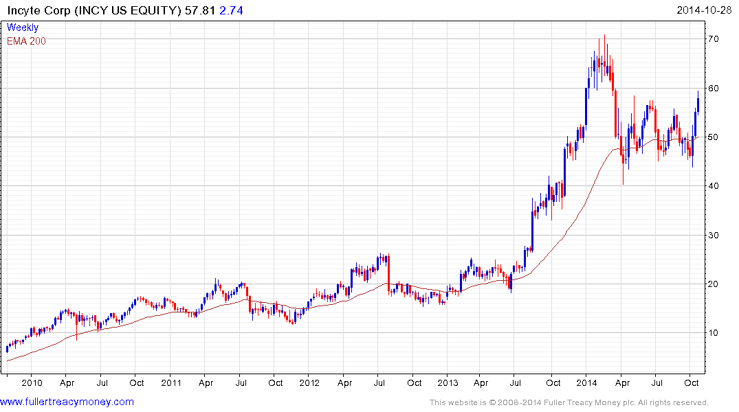Click the 60 price axis label
The height and width of the screenshot is (412, 739).
click(713, 88)
